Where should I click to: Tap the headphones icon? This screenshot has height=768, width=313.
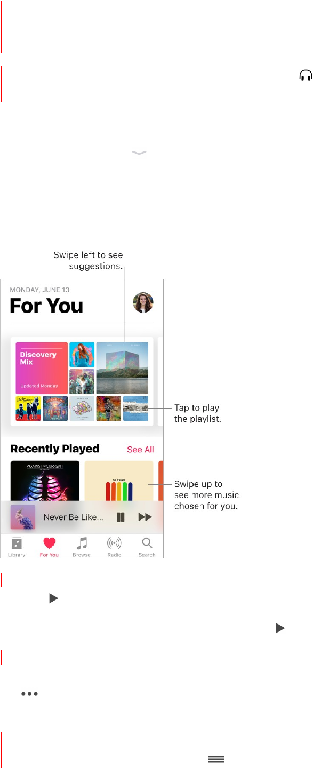pyautogui.click(x=306, y=76)
